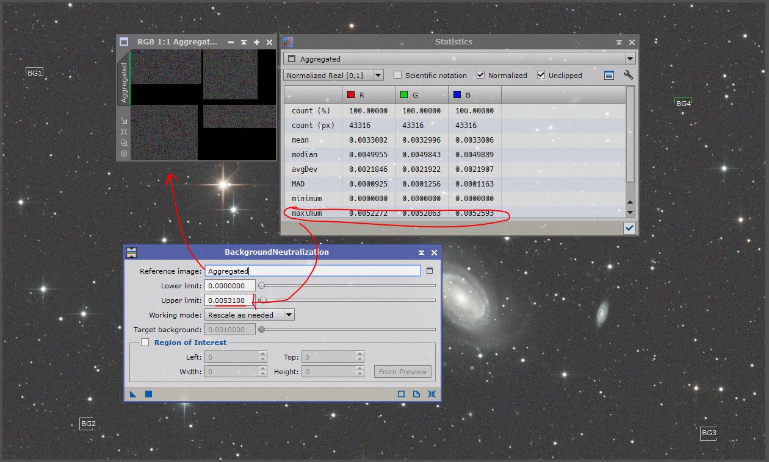Create a new instance with the triangle icon
The image size is (769, 462).
click(x=133, y=394)
